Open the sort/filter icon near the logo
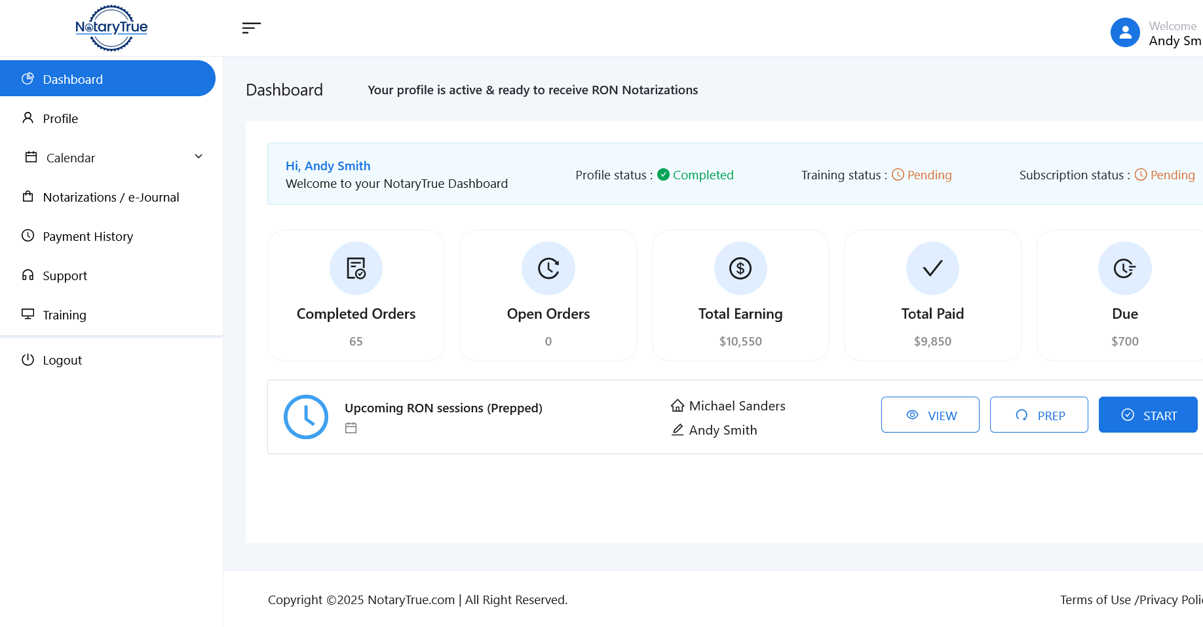The height and width of the screenshot is (627, 1203). (252, 27)
